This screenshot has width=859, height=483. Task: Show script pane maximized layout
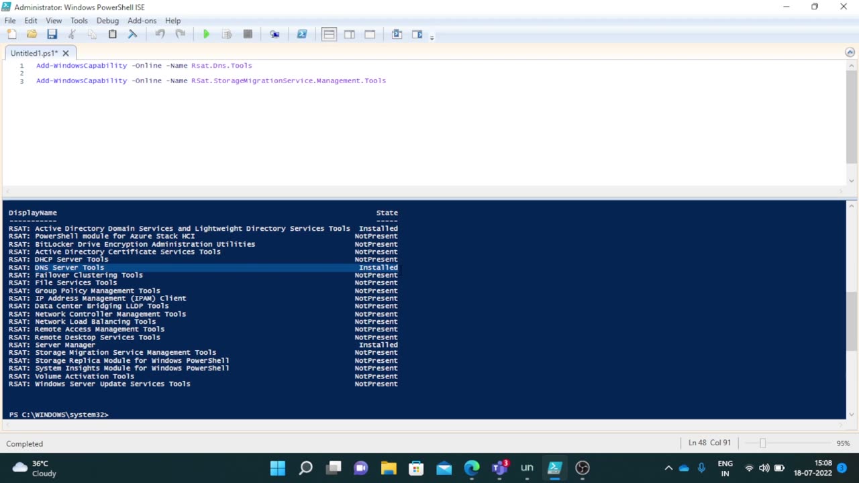coord(370,34)
